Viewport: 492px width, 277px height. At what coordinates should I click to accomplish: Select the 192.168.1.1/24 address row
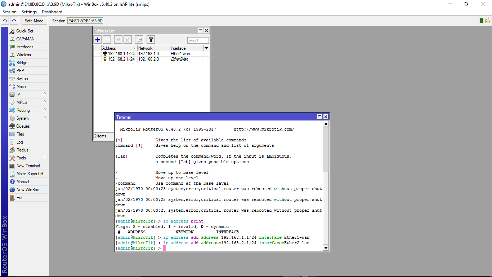point(151,54)
